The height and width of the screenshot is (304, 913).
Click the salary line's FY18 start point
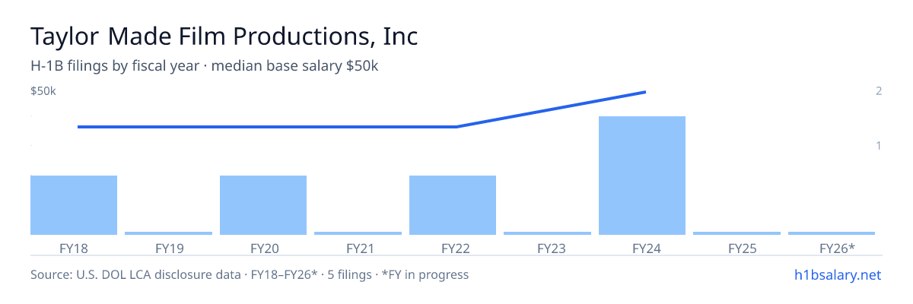79,127
